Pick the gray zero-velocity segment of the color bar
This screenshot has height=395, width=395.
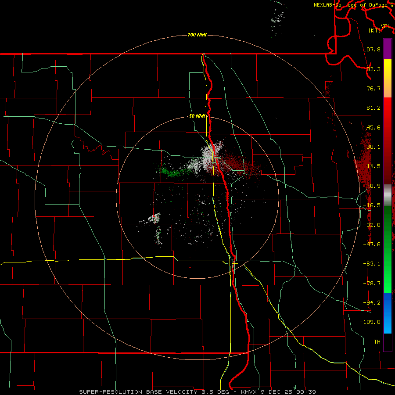pos(388,195)
